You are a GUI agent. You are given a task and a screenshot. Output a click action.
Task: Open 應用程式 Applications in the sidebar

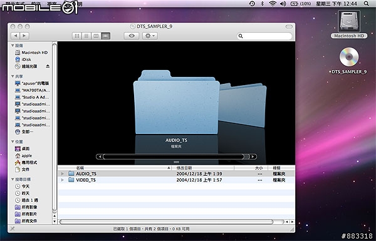[x=26, y=163]
